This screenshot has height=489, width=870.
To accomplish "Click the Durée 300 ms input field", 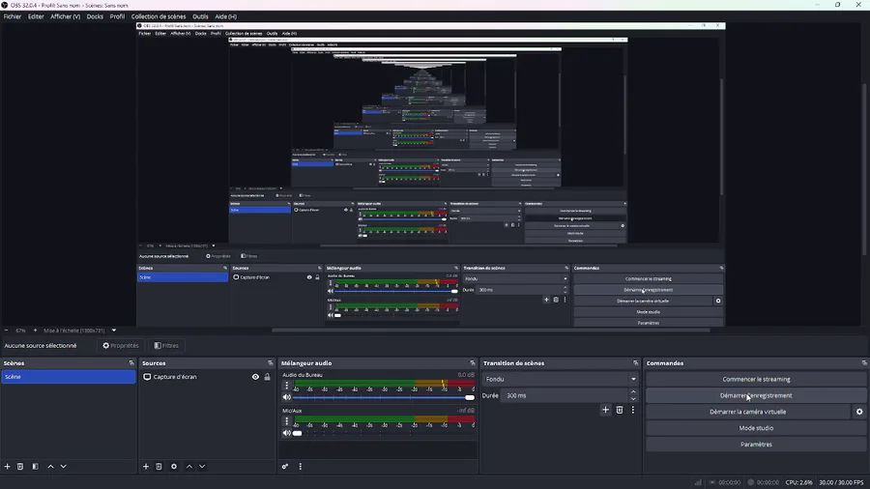I will click(565, 395).
